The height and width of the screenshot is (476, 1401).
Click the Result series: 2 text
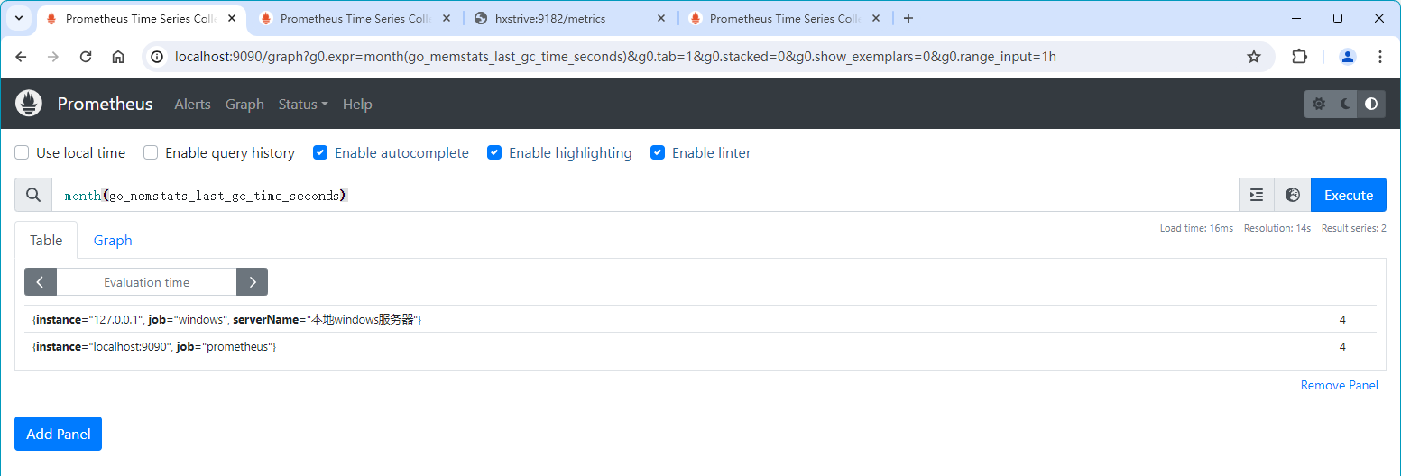(1354, 229)
